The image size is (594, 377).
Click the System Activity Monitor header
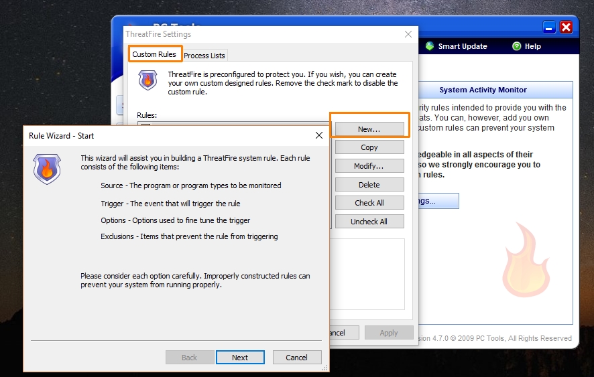point(483,90)
